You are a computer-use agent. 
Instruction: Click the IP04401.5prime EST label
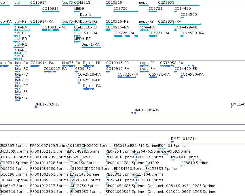pos(185,157)
